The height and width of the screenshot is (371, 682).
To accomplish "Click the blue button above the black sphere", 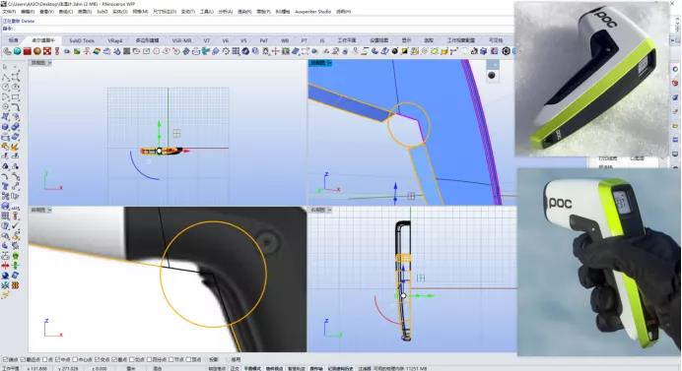I will pyautogui.click(x=492, y=64).
